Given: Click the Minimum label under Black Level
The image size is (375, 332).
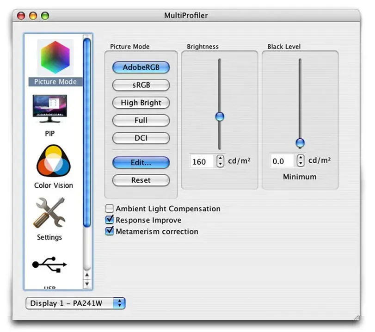Looking at the screenshot, I should (300, 177).
